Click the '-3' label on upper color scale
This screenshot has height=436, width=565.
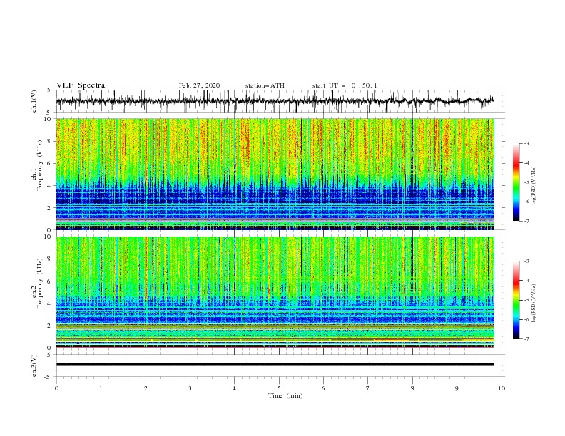point(526,143)
